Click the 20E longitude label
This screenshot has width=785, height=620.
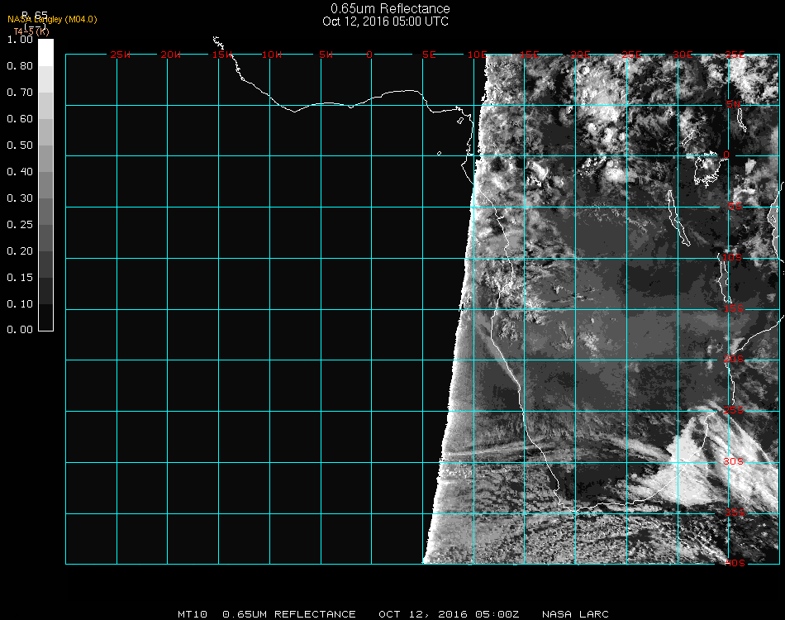pyautogui.click(x=581, y=55)
